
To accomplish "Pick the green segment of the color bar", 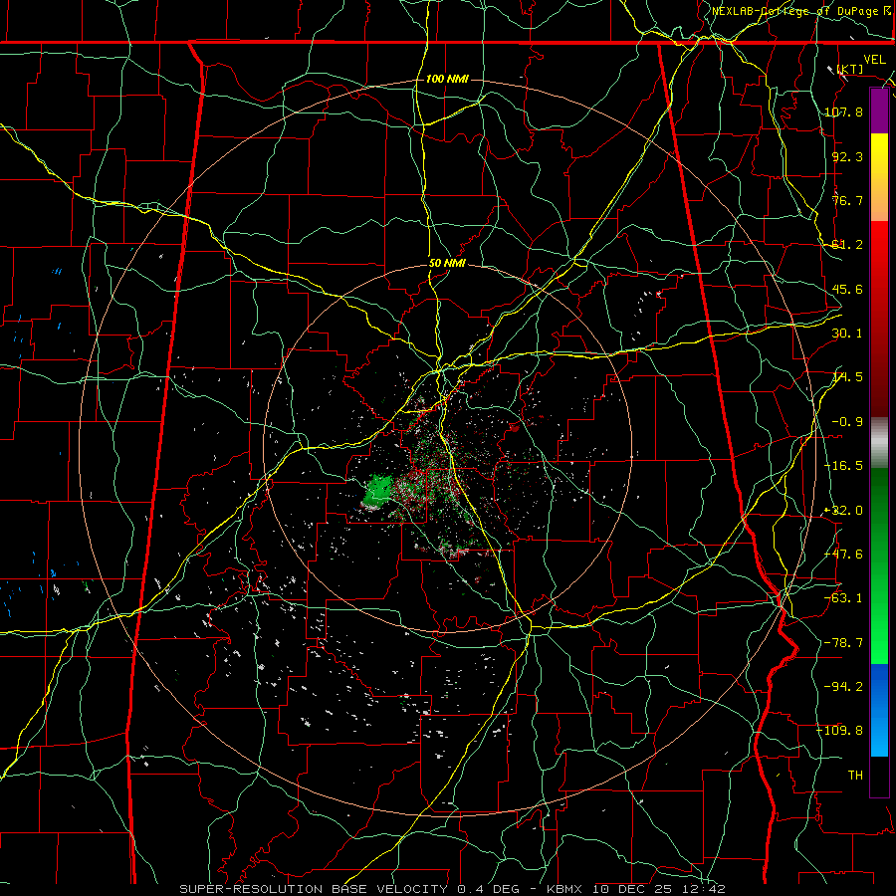I will coord(879,565).
